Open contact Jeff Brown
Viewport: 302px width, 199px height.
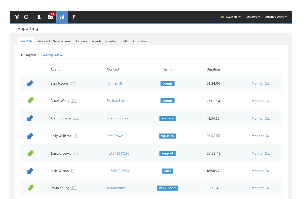(115, 136)
